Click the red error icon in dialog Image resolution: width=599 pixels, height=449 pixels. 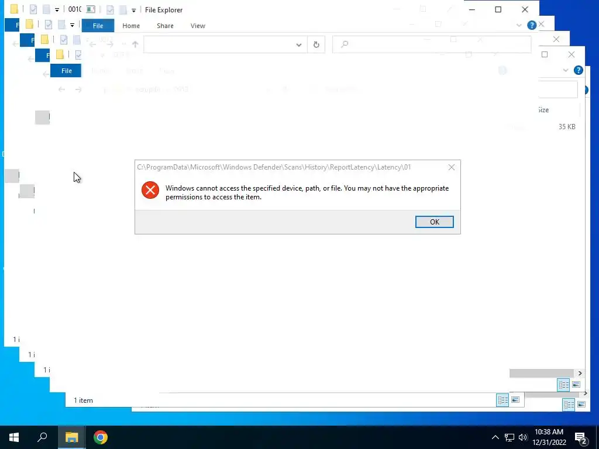(150, 190)
